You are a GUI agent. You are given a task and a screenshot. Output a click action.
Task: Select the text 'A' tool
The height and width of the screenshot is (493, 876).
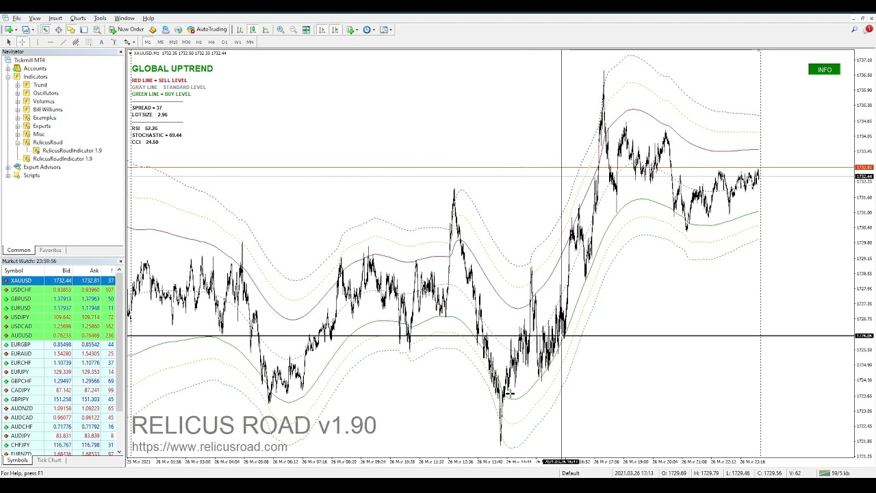[x=101, y=42]
